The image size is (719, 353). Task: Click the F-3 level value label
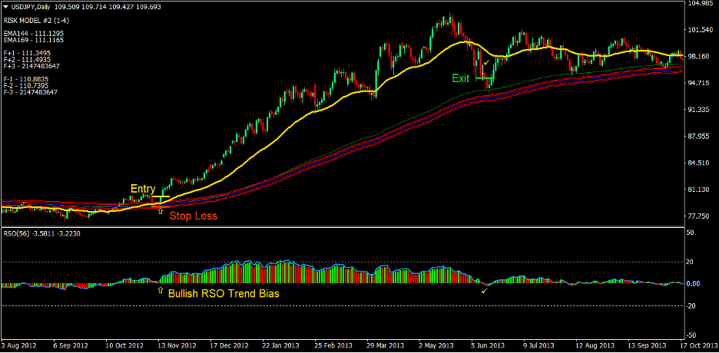tap(31, 92)
